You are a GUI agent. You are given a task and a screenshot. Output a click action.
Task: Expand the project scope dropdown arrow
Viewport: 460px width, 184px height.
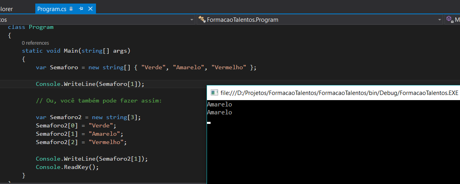click(x=192, y=20)
